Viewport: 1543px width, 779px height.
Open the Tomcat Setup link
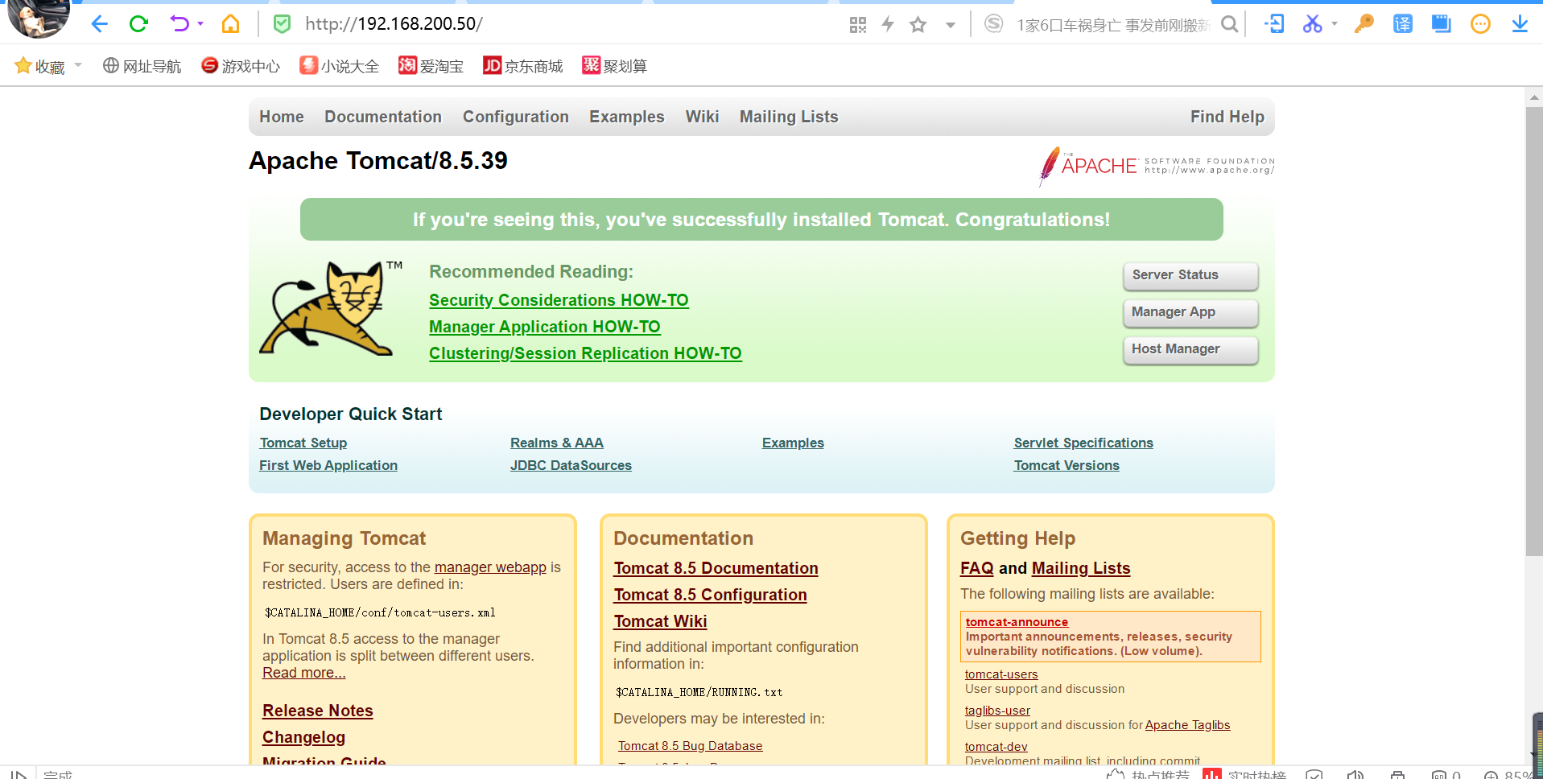(303, 443)
